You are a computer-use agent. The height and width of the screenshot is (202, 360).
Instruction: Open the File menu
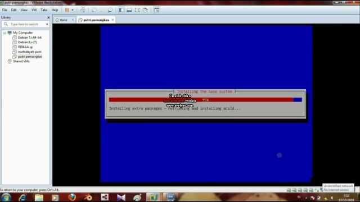pos(4,10)
